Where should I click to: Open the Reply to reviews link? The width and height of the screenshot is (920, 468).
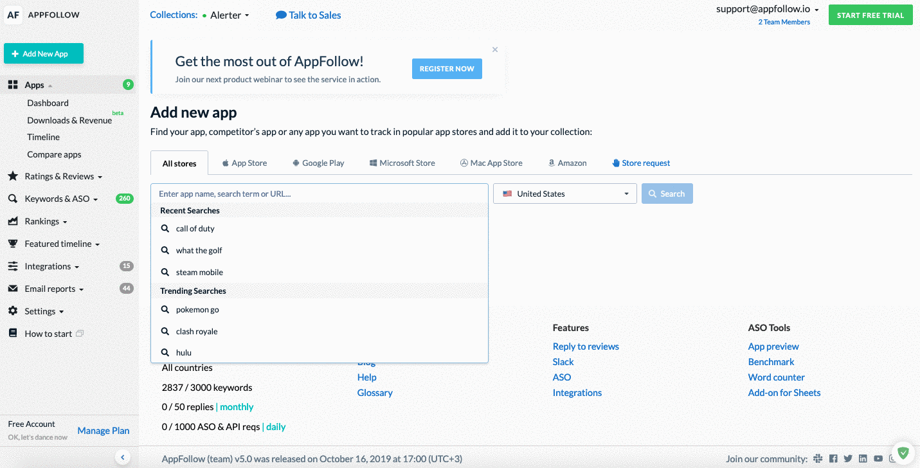(x=586, y=346)
